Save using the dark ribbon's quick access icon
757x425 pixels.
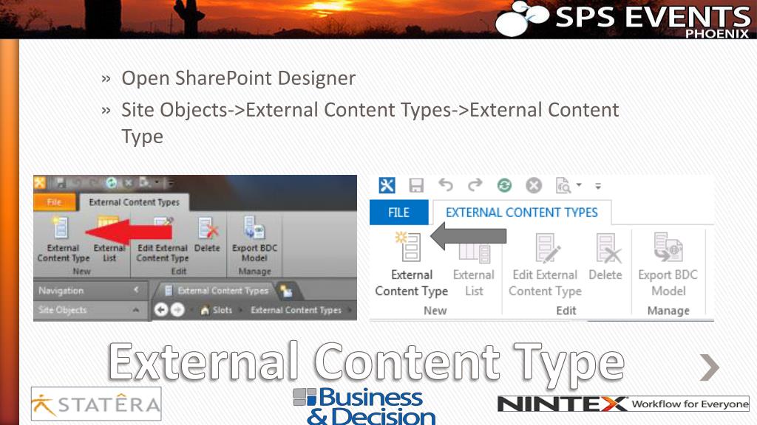point(60,183)
